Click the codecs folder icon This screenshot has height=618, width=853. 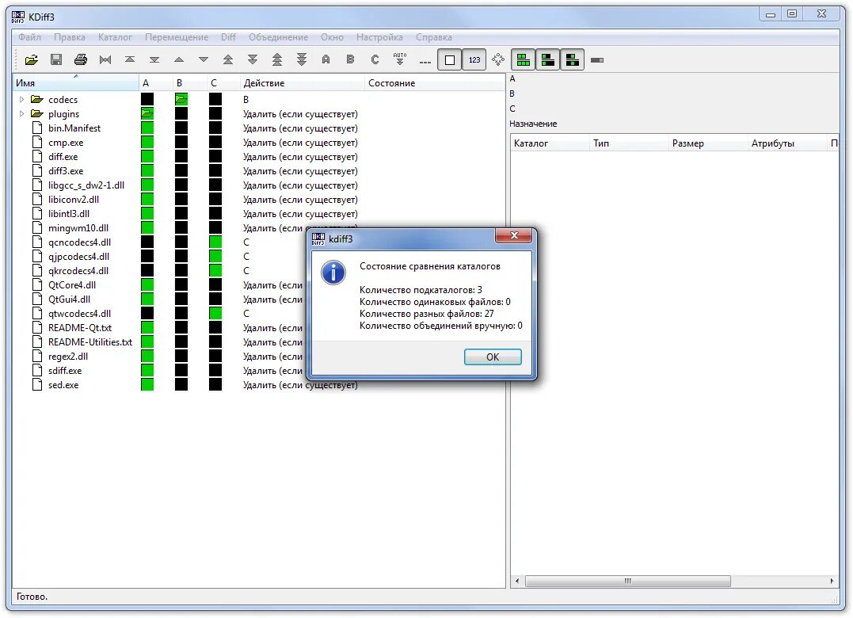pyautogui.click(x=37, y=99)
